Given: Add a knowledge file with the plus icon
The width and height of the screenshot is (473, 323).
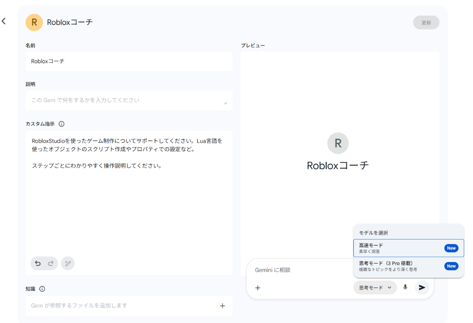Looking at the screenshot, I should point(222,305).
